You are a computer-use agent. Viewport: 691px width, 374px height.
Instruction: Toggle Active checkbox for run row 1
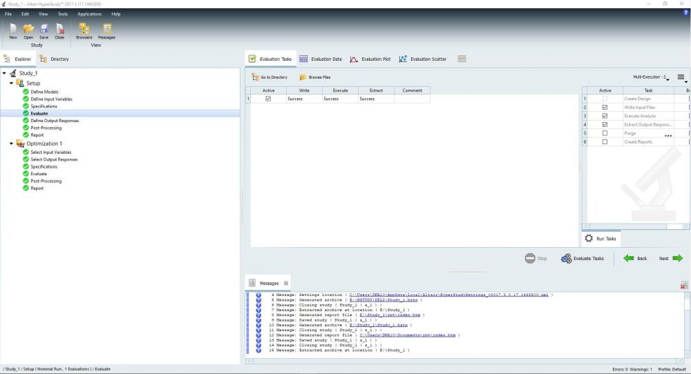268,99
